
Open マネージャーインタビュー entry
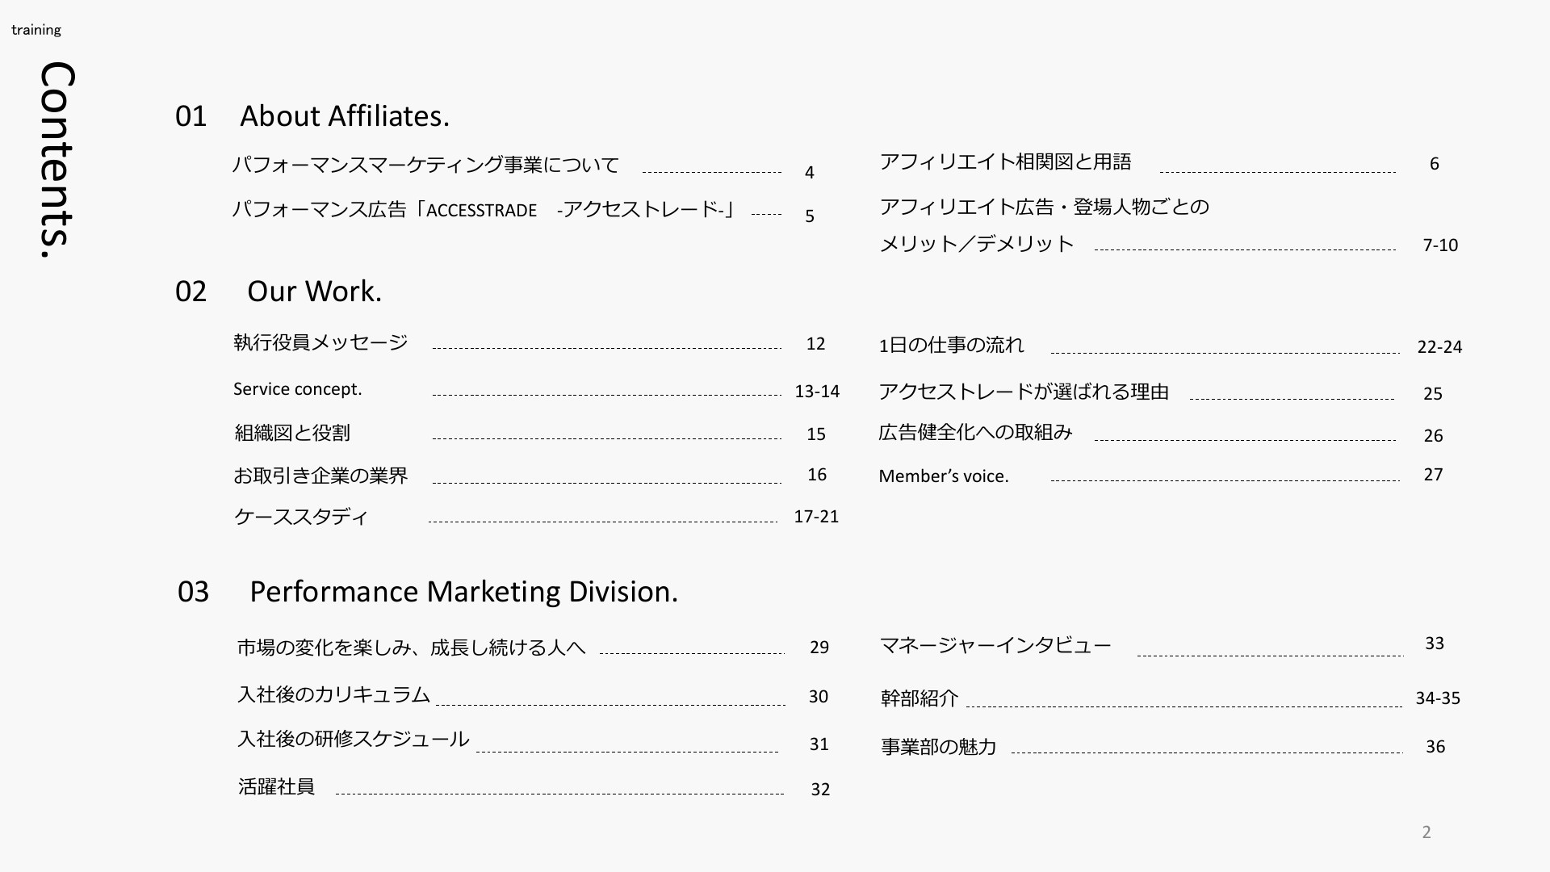click(x=995, y=645)
